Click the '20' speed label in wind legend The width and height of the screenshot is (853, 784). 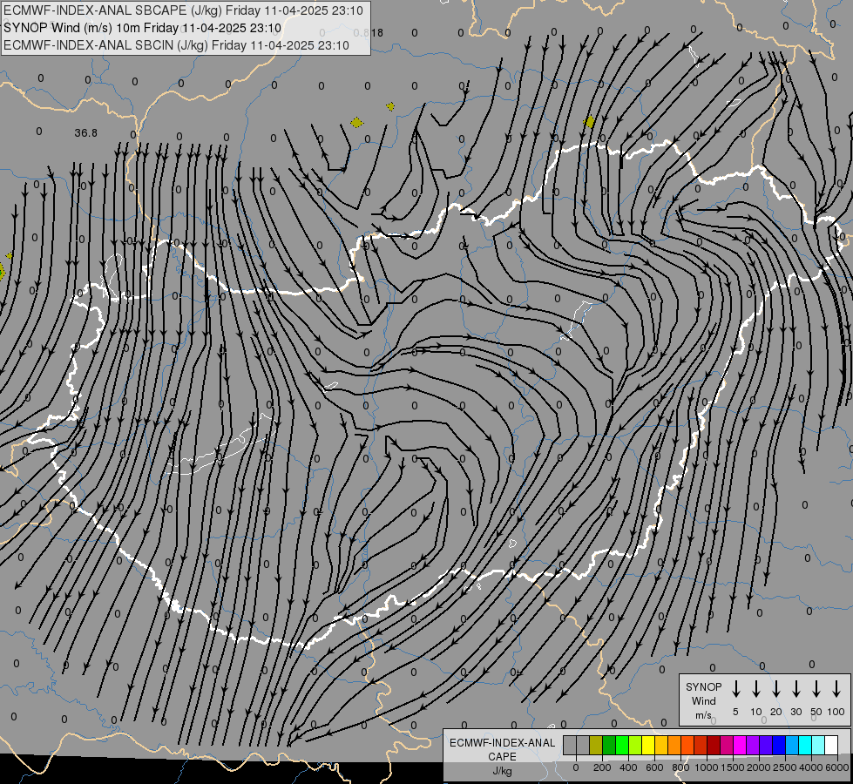tap(776, 712)
